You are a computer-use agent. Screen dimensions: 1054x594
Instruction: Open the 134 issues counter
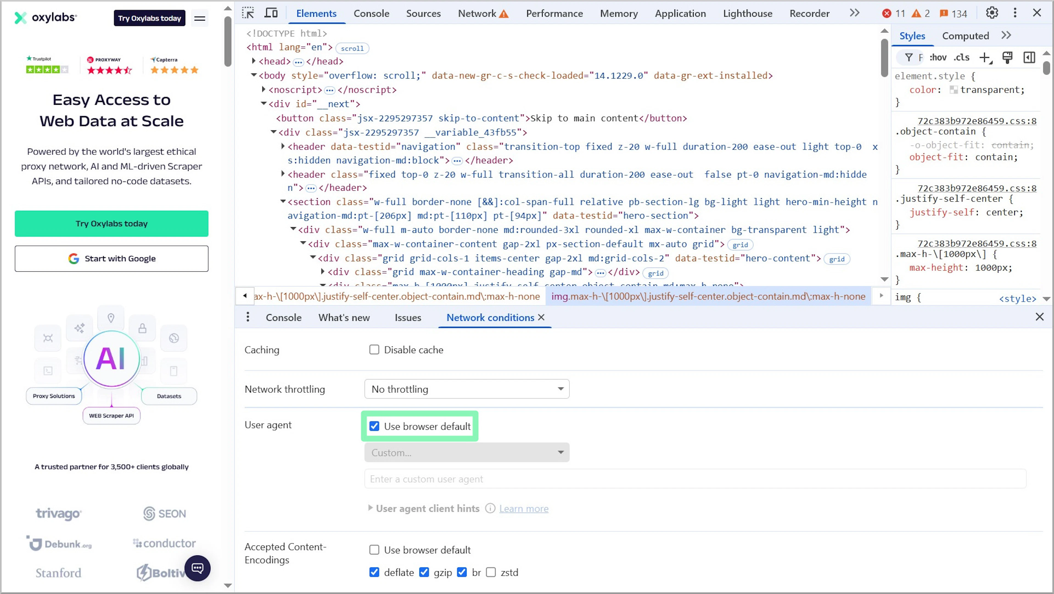coord(953,13)
